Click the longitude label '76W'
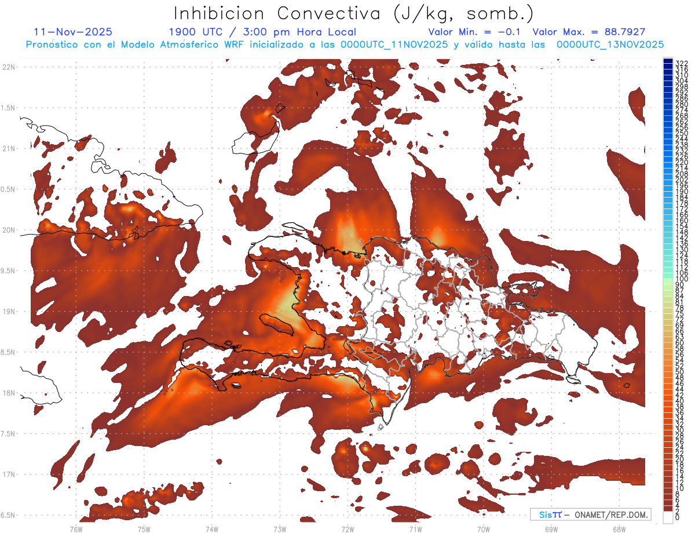This screenshot has height=537, width=695. point(76,529)
